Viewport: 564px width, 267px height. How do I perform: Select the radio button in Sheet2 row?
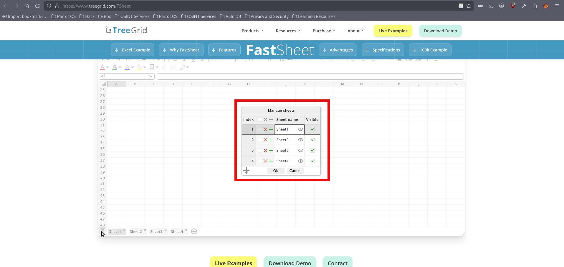pyautogui.click(x=260, y=140)
